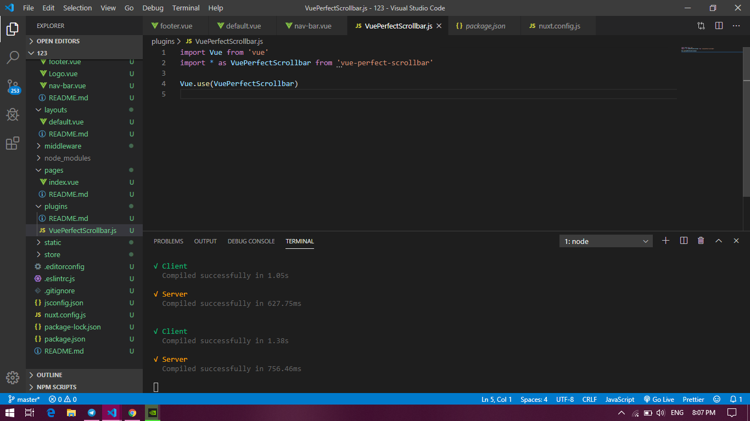Switch to the nuxt.config.js editor tab
The image size is (750, 421).
click(x=558, y=26)
